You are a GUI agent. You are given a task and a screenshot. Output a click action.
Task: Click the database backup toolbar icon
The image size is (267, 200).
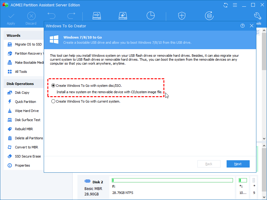pyautogui.click(x=209, y=16)
